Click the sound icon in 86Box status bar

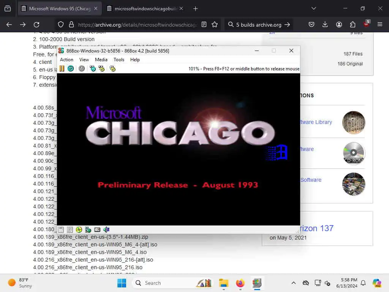pos(106,230)
